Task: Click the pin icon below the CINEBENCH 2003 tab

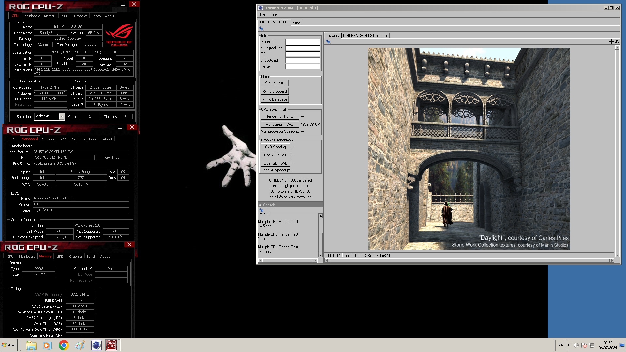Action: pyautogui.click(x=261, y=29)
